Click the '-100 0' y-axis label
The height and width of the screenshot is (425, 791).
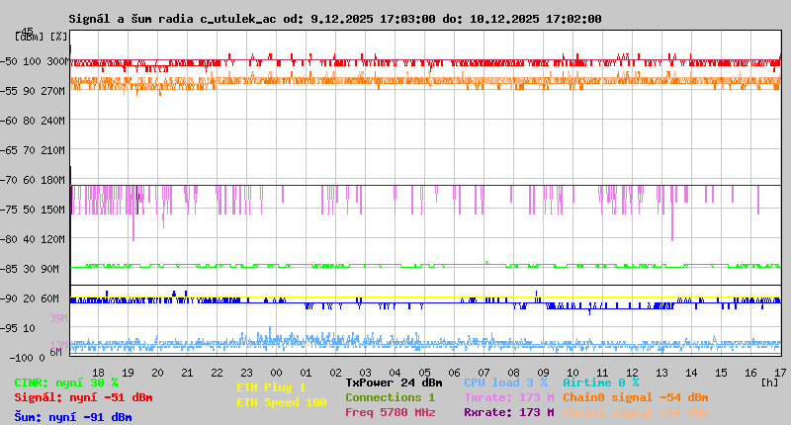point(27,358)
